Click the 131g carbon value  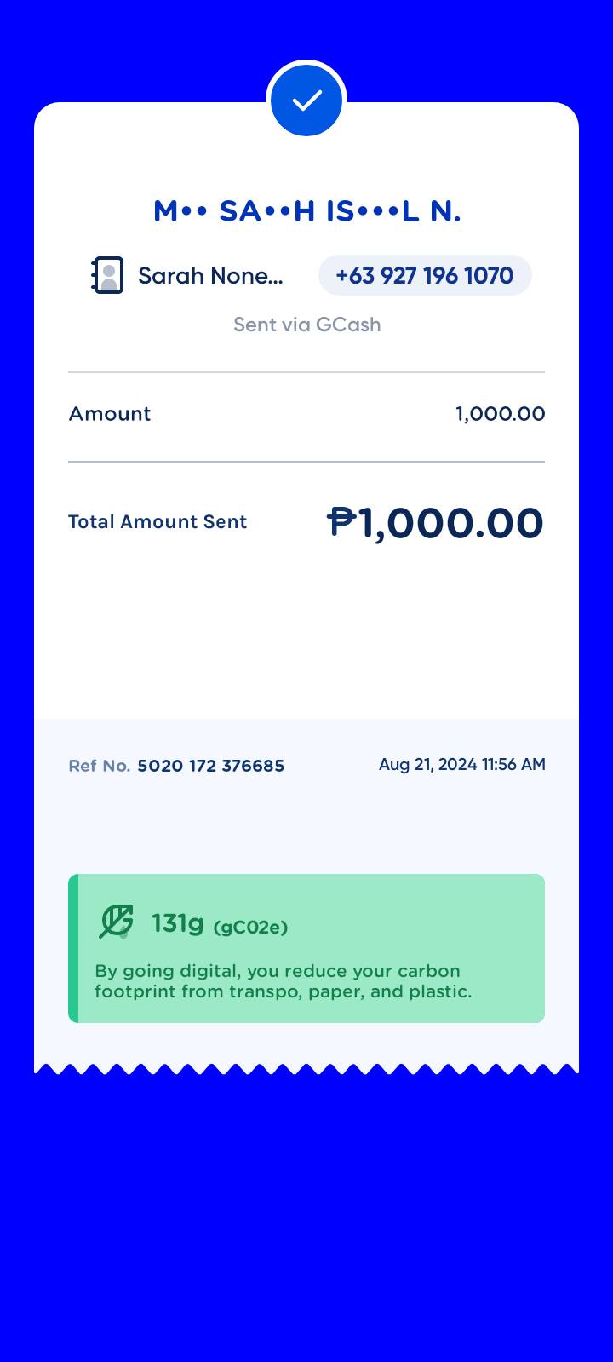[x=177, y=923]
